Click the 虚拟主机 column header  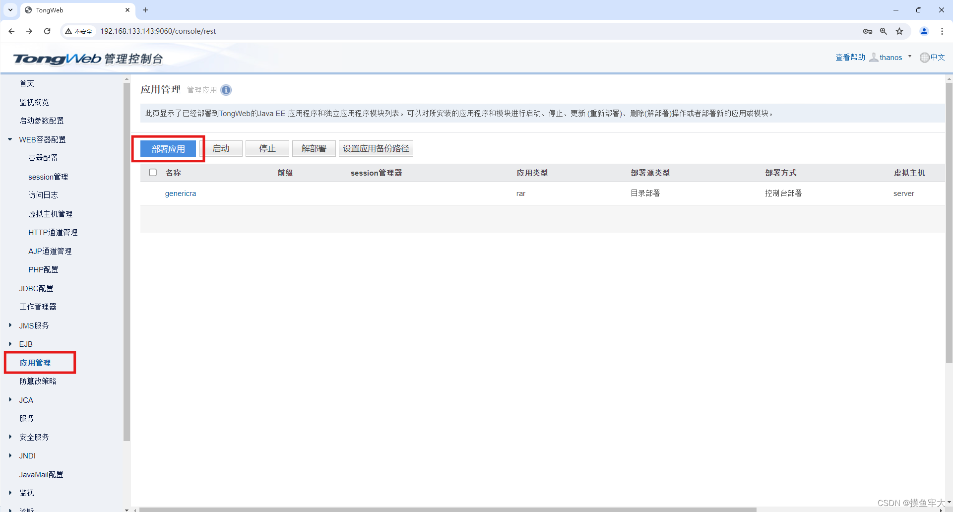click(909, 173)
